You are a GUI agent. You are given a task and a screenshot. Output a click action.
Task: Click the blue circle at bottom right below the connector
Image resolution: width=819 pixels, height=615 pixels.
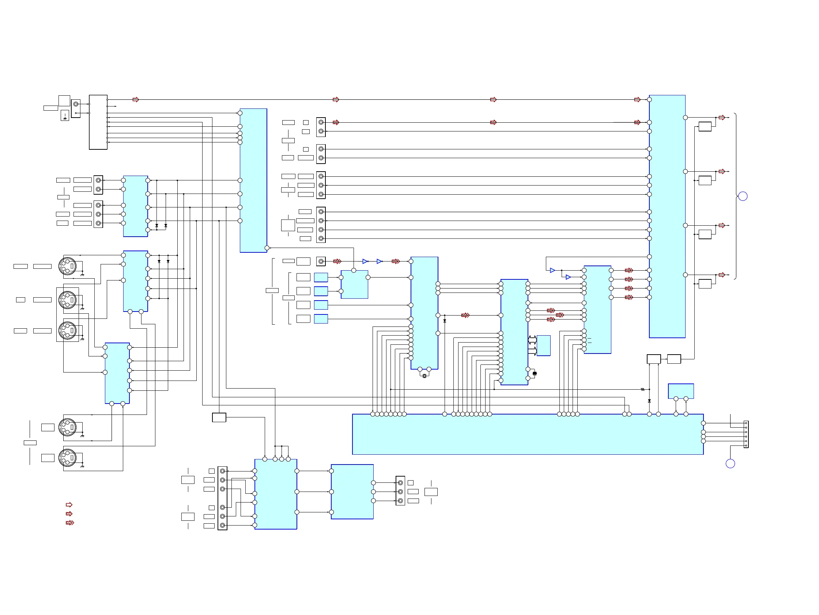coord(730,464)
